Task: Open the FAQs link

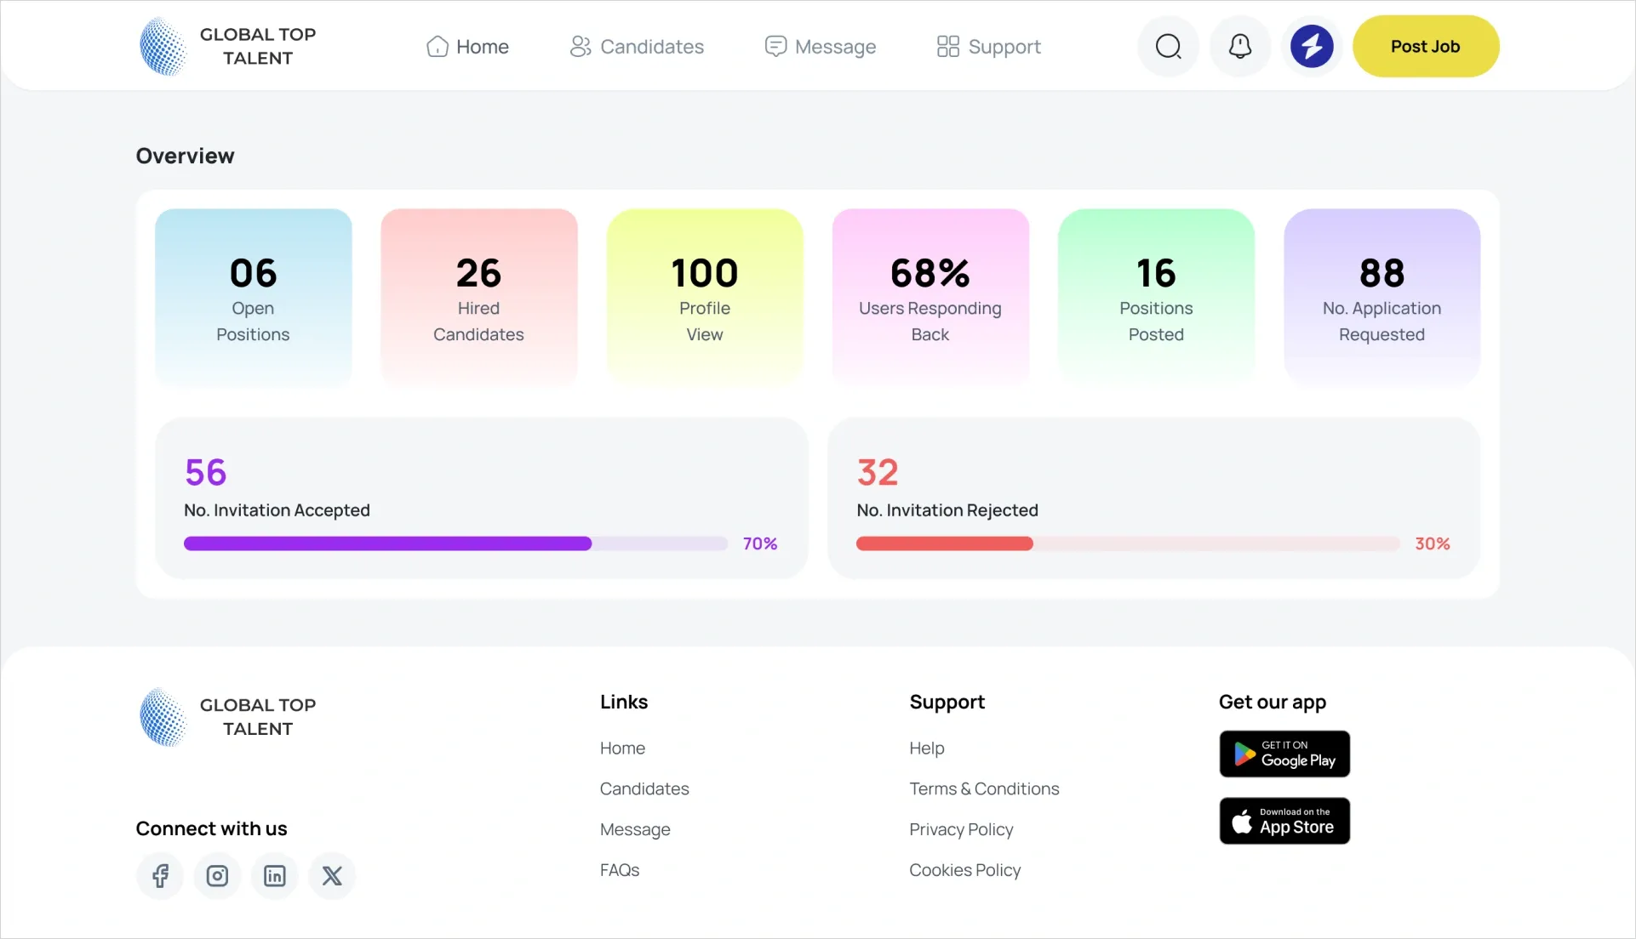Action: [x=621, y=869]
